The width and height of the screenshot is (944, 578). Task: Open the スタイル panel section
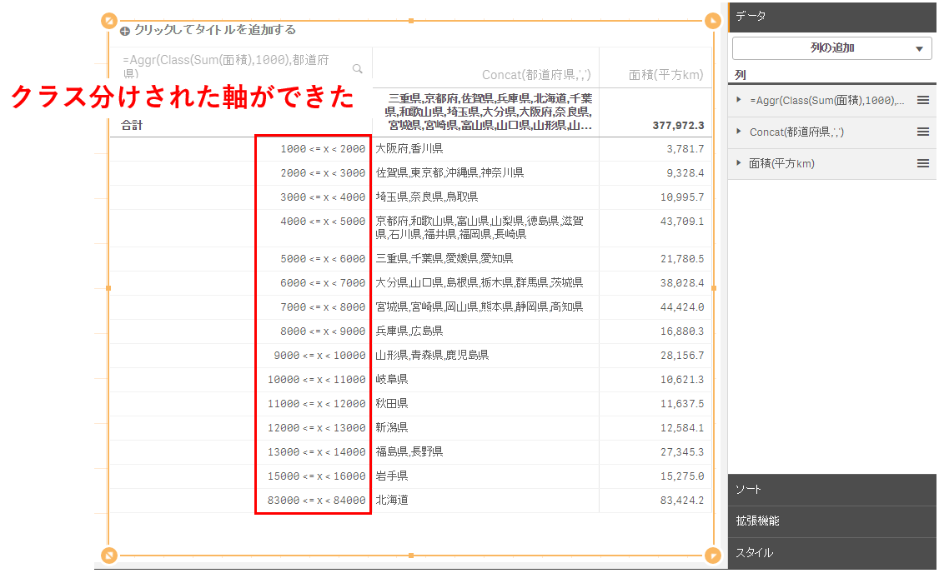(831, 553)
